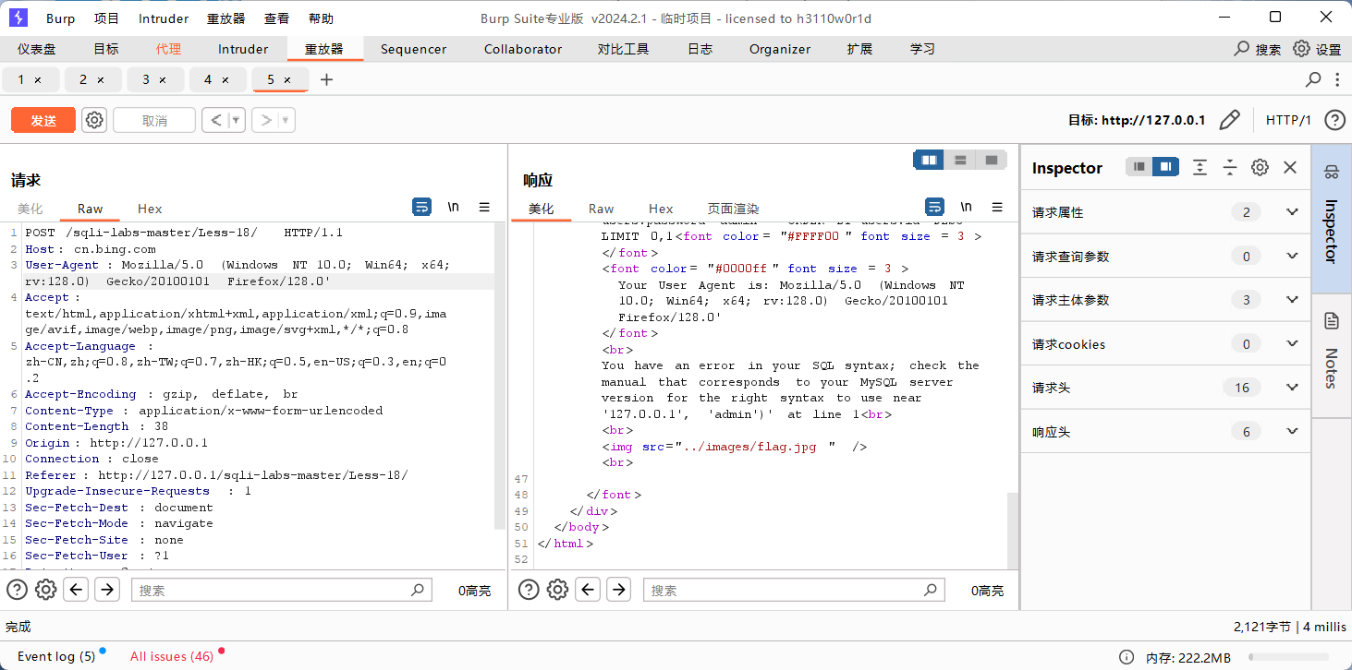
Task: Open help question mark next to HTTP/1
Action: (1334, 120)
